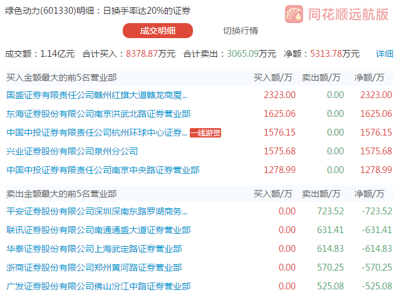Click 卖出额/万 column header in buy table

click(x=321, y=77)
